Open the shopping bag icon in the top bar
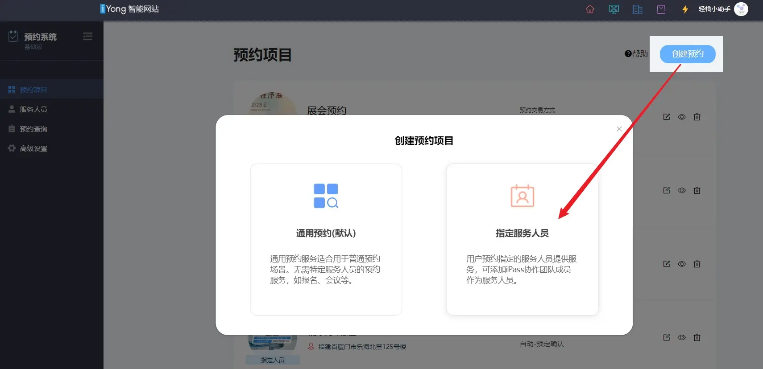Screen dimensions: 763x369 (x=661, y=9)
